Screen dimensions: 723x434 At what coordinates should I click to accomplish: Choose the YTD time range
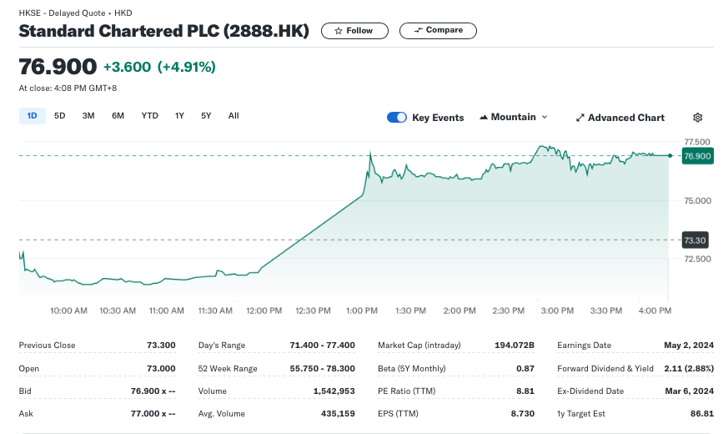tap(149, 116)
